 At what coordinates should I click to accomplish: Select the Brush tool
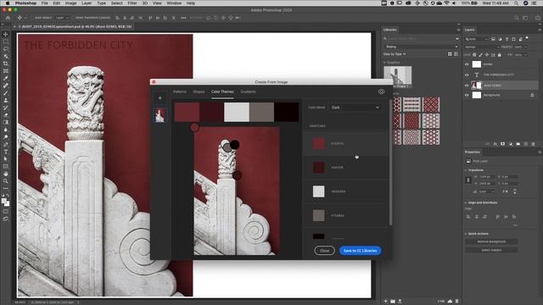click(6, 92)
